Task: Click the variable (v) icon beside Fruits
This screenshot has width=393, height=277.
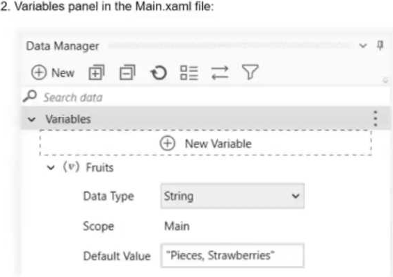Action: click(x=71, y=167)
